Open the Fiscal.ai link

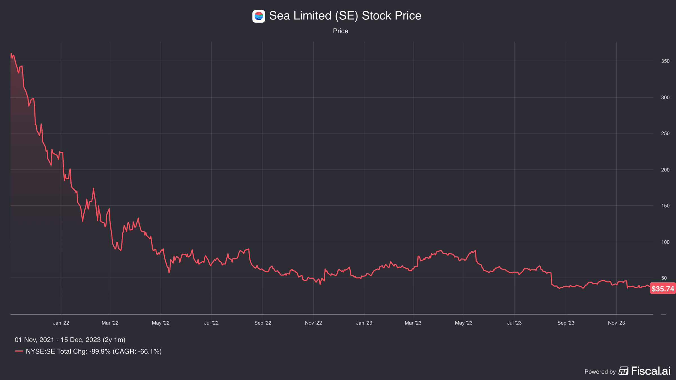651,371
